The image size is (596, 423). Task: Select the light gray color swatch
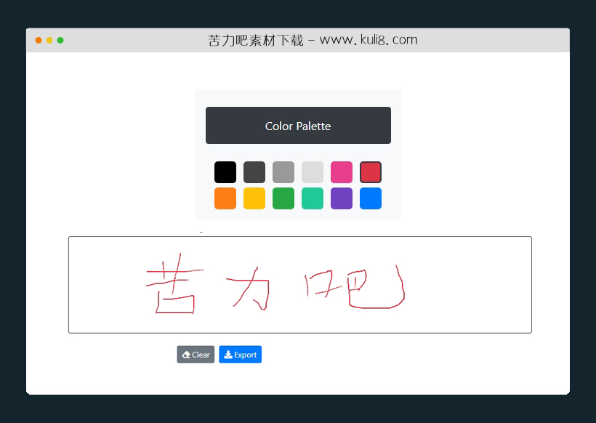(x=313, y=172)
